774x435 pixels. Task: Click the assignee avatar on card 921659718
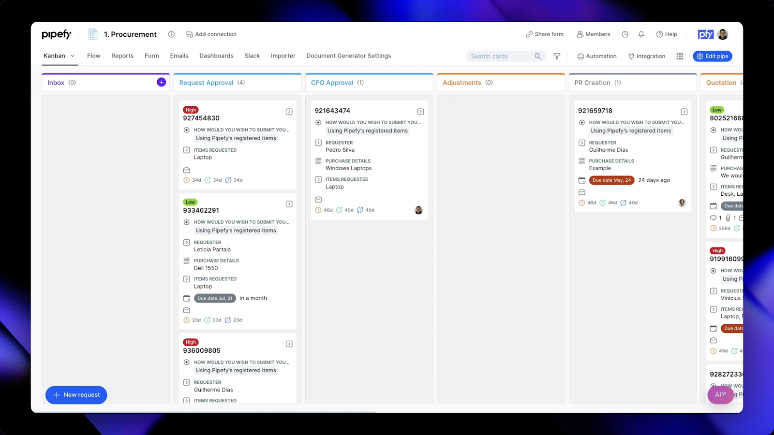pos(682,203)
